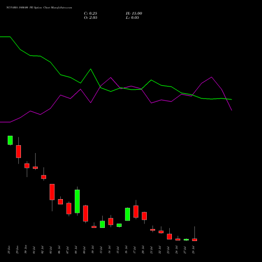Click the '16 Jul' date axis label
The image size is (262, 262).
pos(126,250)
